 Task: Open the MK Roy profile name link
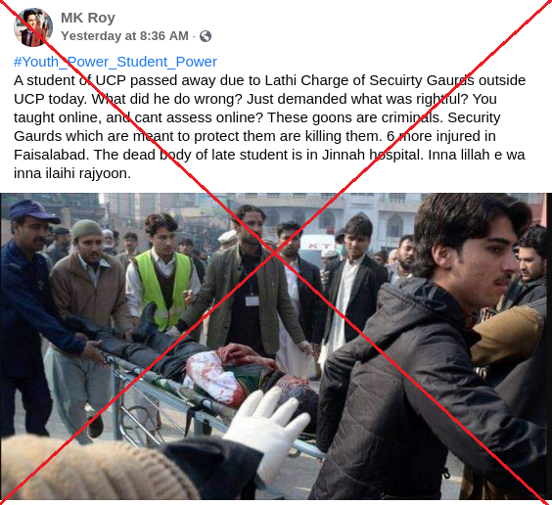[x=88, y=18]
